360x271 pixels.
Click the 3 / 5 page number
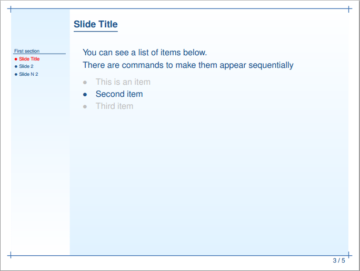339,260
